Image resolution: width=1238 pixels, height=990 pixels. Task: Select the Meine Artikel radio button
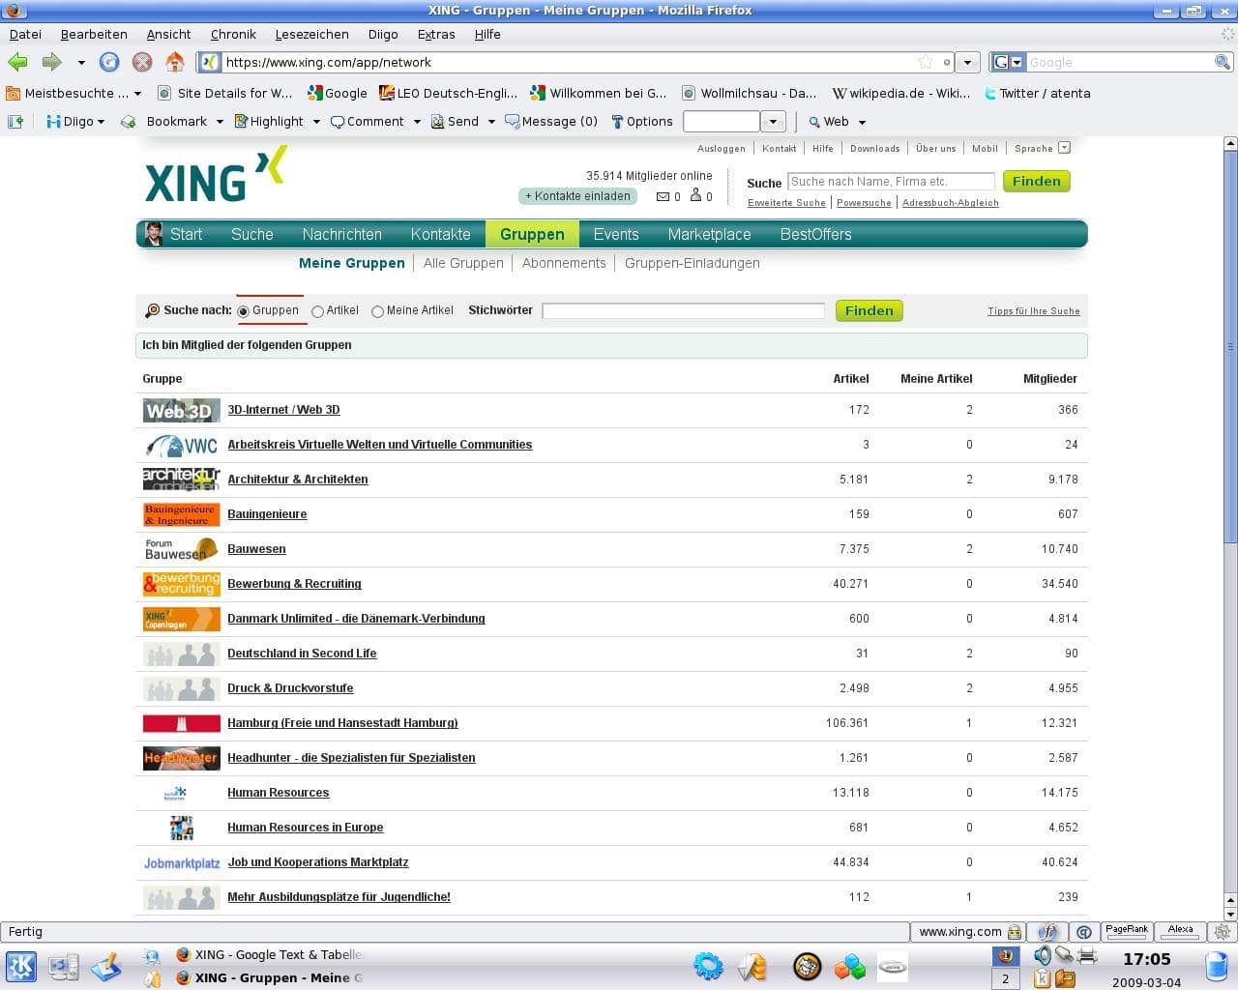377,311
